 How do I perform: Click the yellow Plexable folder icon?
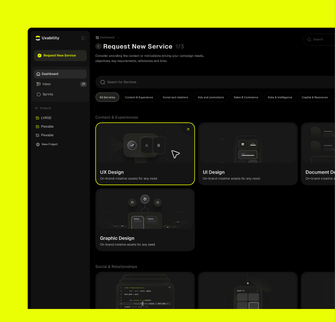tap(38, 127)
